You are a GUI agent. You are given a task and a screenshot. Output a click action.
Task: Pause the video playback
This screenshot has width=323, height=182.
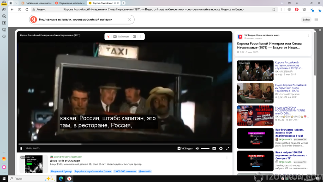point(21,148)
